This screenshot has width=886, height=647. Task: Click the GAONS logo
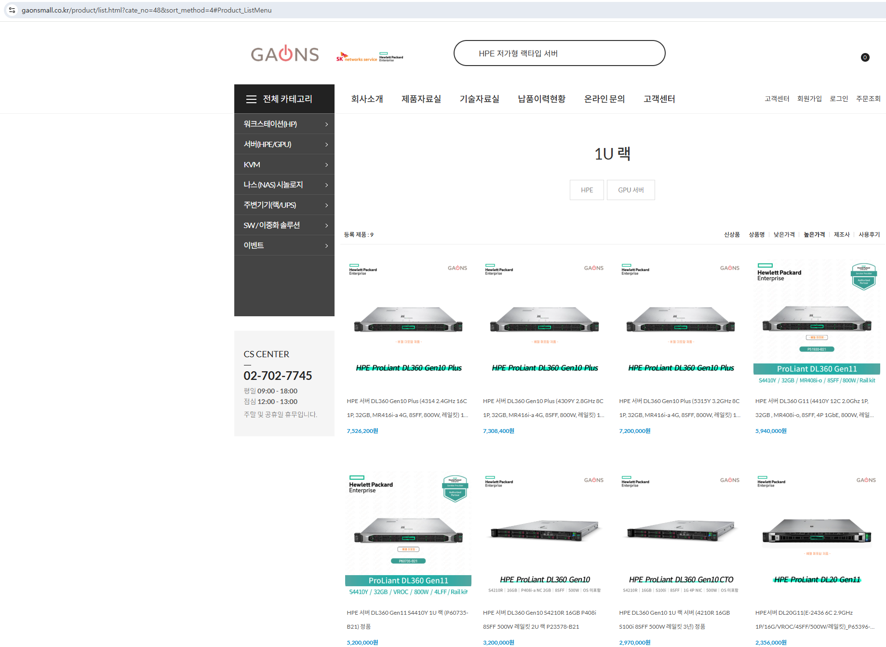284,54
